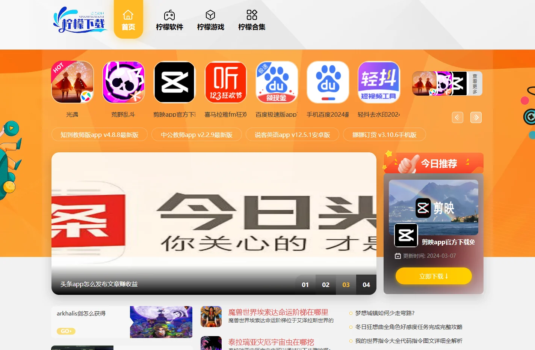The height and width of the screenshot is (350, 535).
Task: Open 泰拉瑞亚灾厄宇宙虫在哪挖 headline
Action: [271, 342]
